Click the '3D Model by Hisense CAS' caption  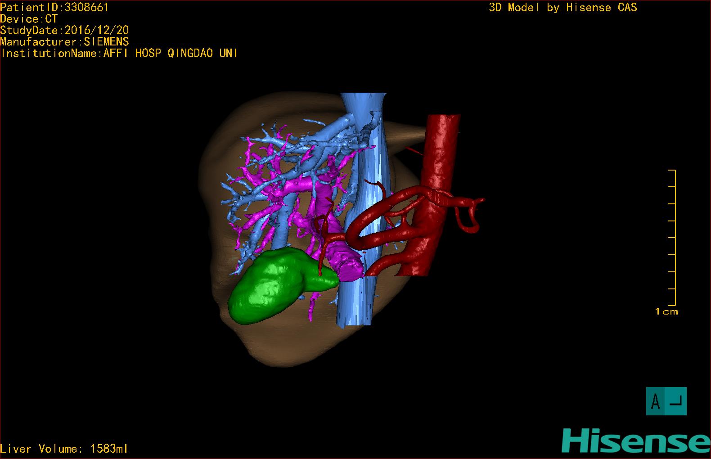(x=563, y=7)
